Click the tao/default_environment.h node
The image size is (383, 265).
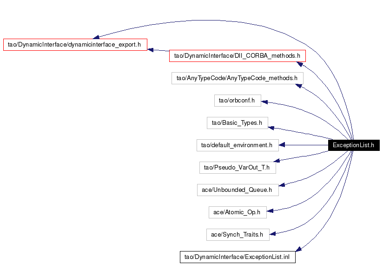pyautogui.click(x=238, y=145)
